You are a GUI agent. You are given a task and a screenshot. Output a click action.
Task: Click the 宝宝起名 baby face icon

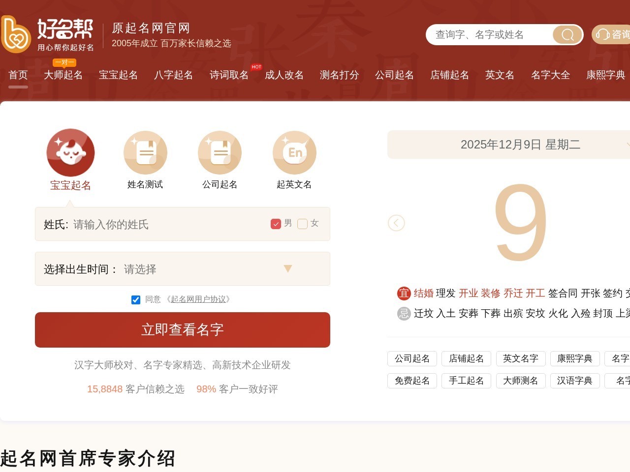point(70,152)
